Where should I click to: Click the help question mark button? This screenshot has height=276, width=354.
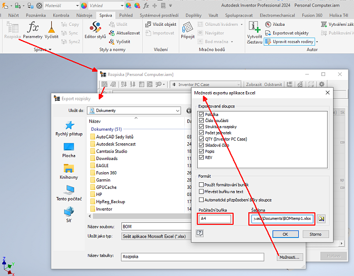pyautogui.click(x=200, y=233)
